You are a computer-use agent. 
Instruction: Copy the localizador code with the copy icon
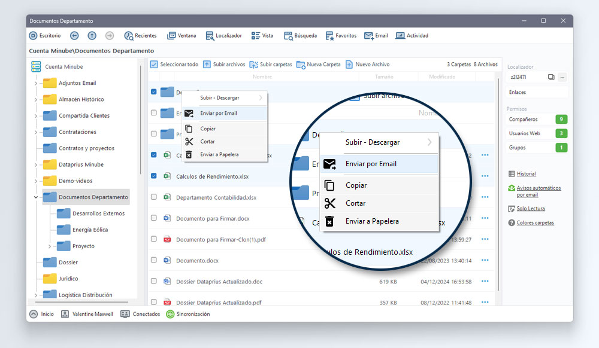click(x=551, y=77)
